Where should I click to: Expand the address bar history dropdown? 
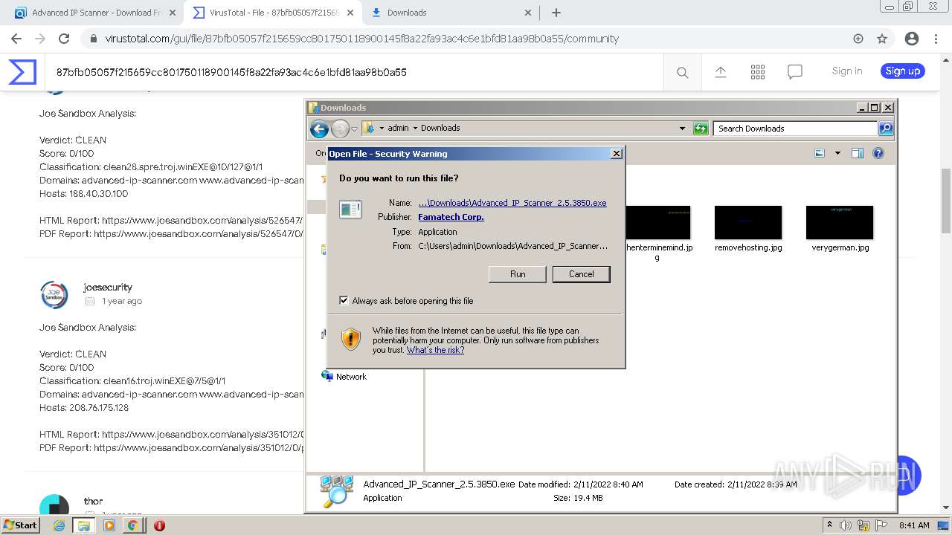coord(682,129)
